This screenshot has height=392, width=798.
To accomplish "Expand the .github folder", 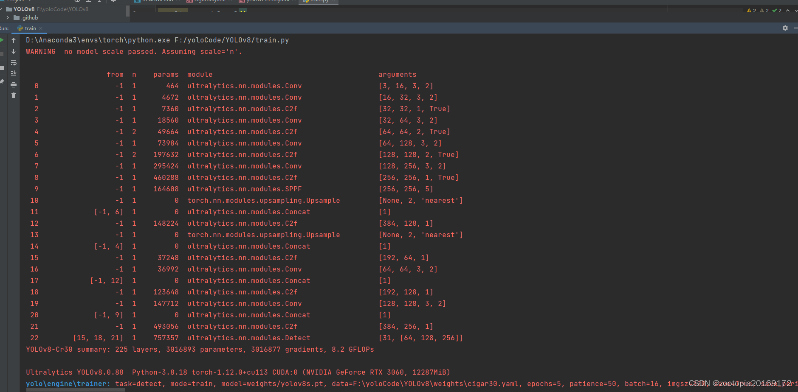I will coord(8,18).
